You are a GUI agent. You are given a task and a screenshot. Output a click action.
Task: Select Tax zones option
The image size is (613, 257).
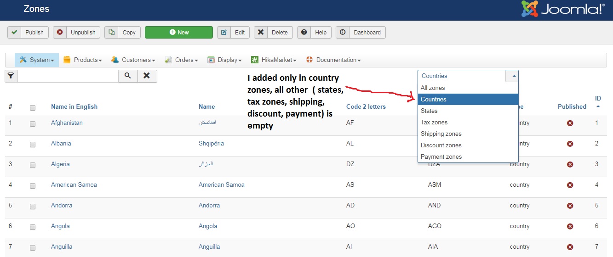(468, 122)
